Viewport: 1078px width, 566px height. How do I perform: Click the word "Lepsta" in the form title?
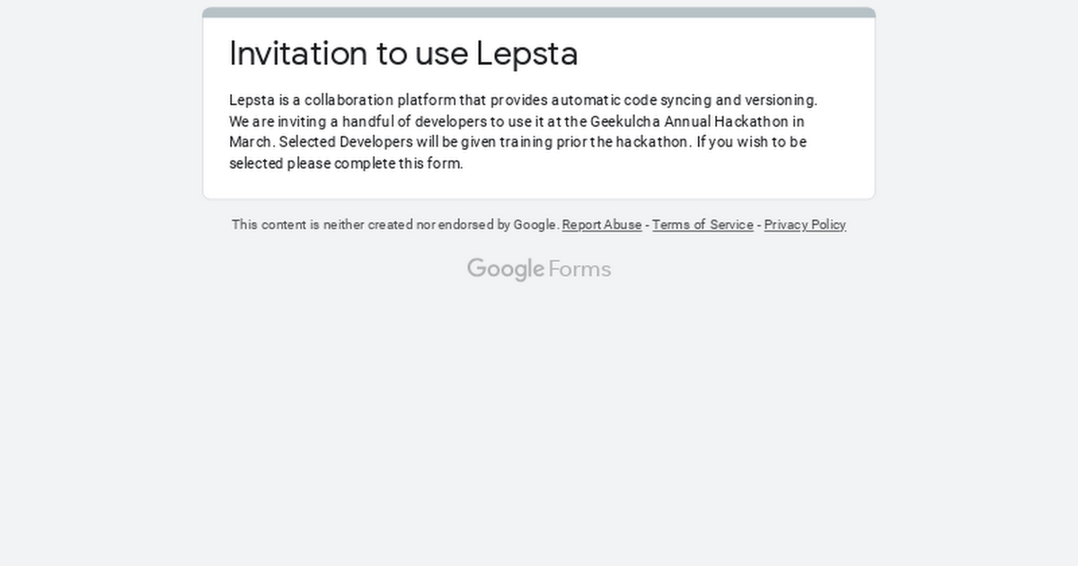tap(526, 53)
